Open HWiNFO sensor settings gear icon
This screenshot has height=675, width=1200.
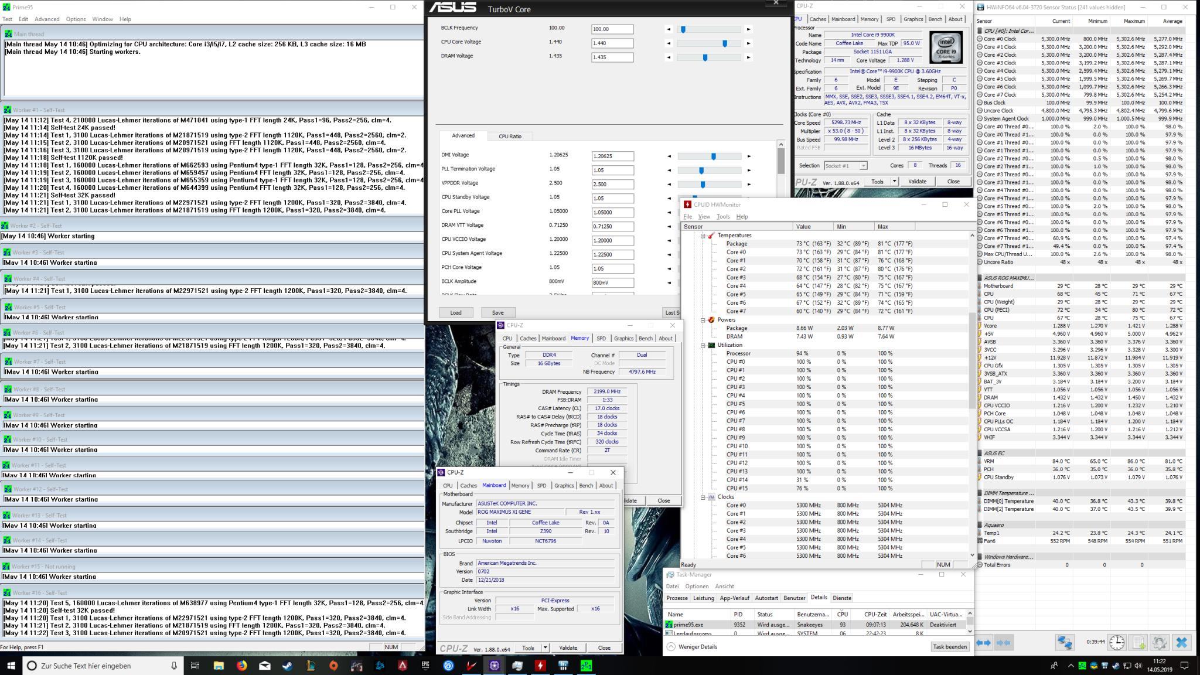[1159, 643]
